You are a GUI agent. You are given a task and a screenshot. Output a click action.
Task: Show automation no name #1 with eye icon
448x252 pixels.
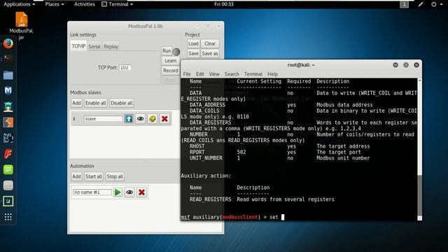[x=129, y=192]
